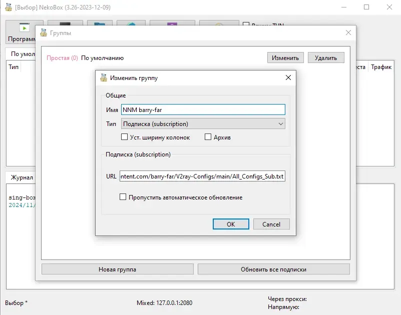Viewport: 401px width, 315px height.
Task: Click into the Имя name field
Action: 203,109
